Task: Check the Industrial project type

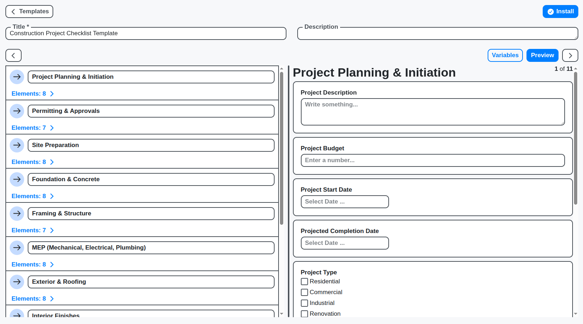Action: pyautogui.click(x=304, y=303)
